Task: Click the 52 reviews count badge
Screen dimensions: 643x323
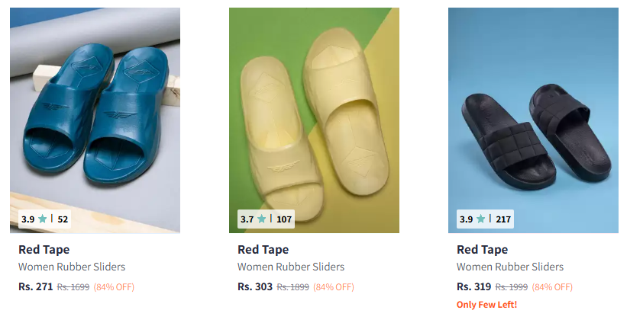Action: point(63,219)
